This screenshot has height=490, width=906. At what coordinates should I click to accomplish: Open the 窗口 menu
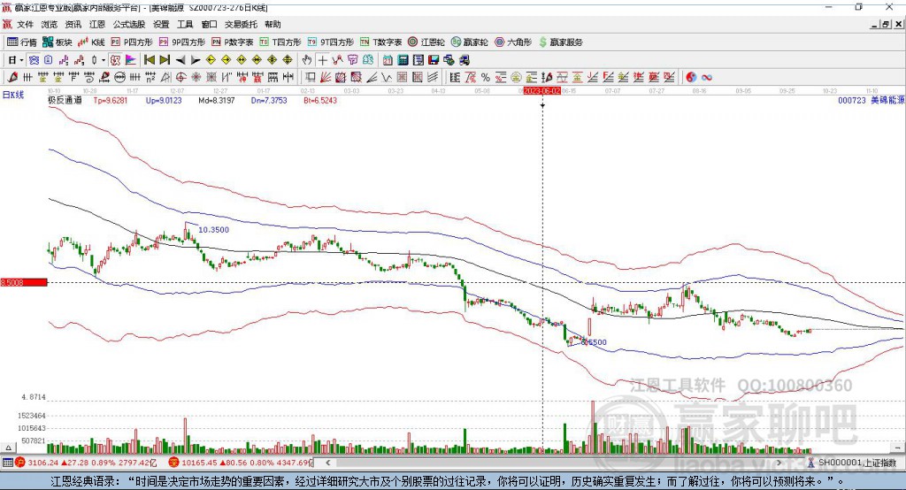pos(209,24)
